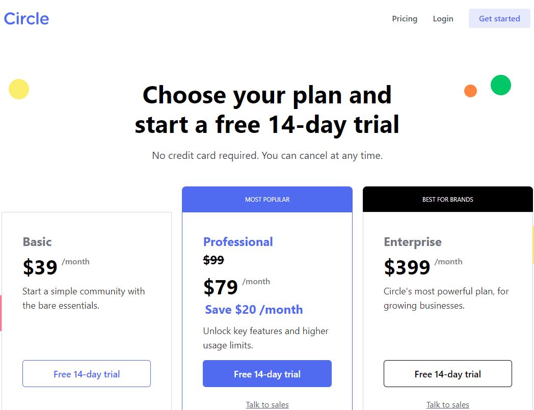This screenshot has height=410, width=534.
Task: Click the Professional plan title
Action: point(238,242)
